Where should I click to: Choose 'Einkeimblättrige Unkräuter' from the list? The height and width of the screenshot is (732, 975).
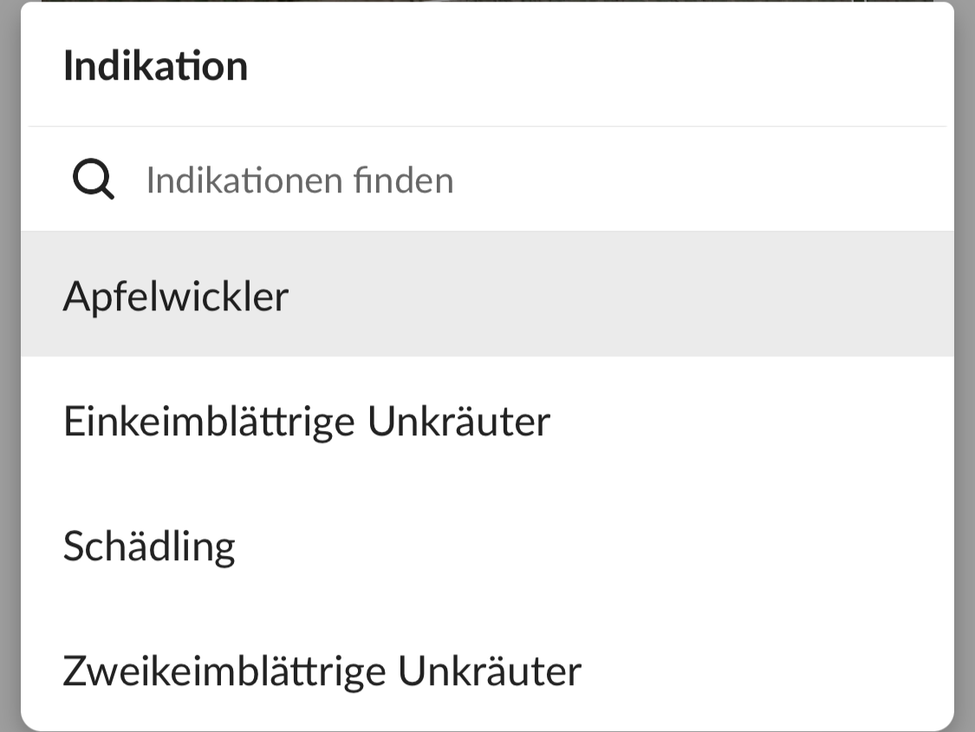click(x=306, y=422)
